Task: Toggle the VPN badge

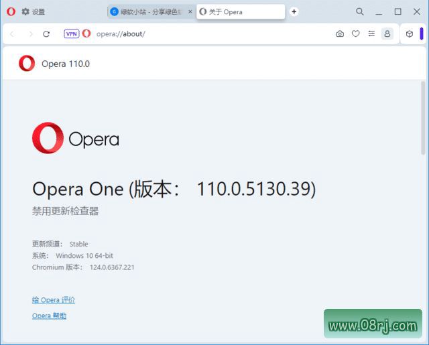Action: coord(72,34)
